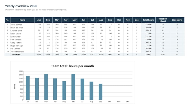
Task: Click the 'Hours' y-axis label
Action: pyautogui.click(x=15, y=86)
